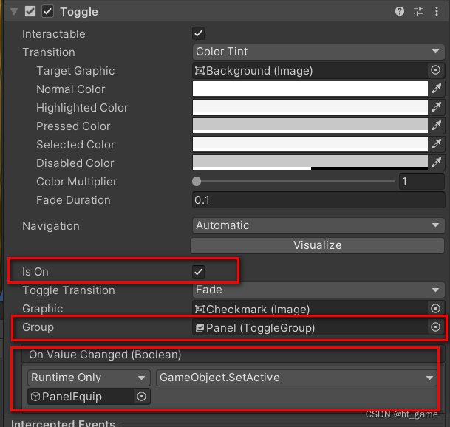Click the Background image type icon
This screenshot has width=450, height=427.
click(x=200, y=71)
